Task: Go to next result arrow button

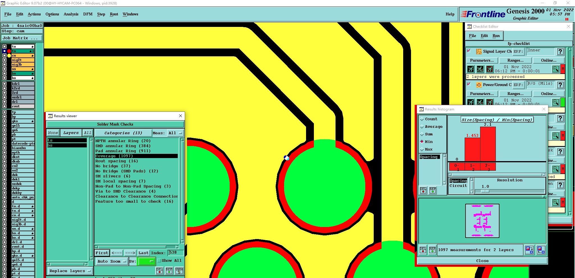Action: (x=130, y=253)
